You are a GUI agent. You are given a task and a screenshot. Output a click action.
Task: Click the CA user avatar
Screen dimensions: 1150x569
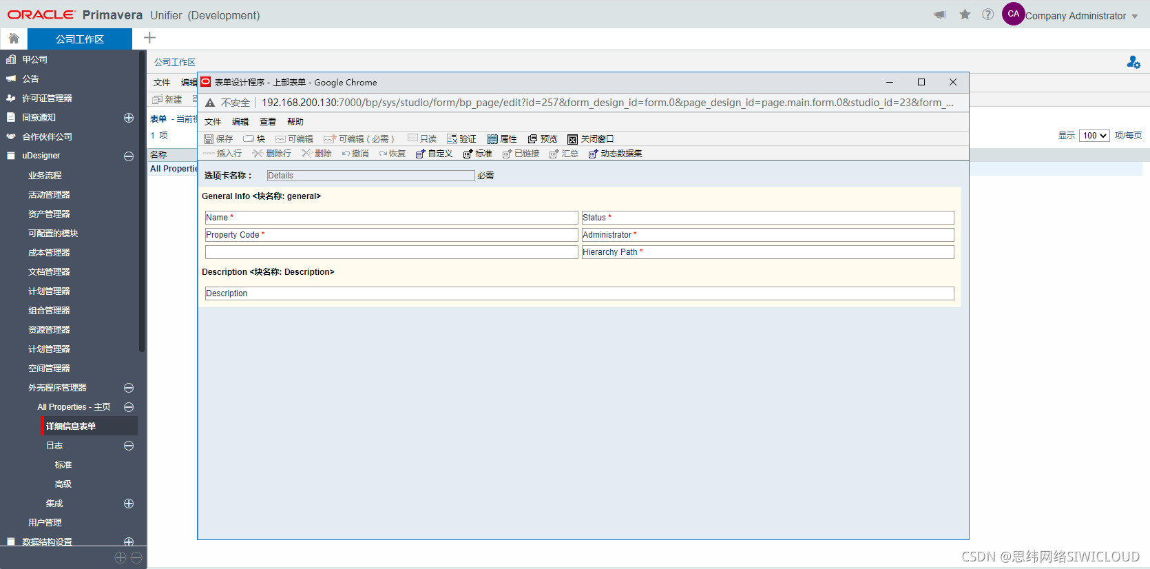[x=1013, y=14]
